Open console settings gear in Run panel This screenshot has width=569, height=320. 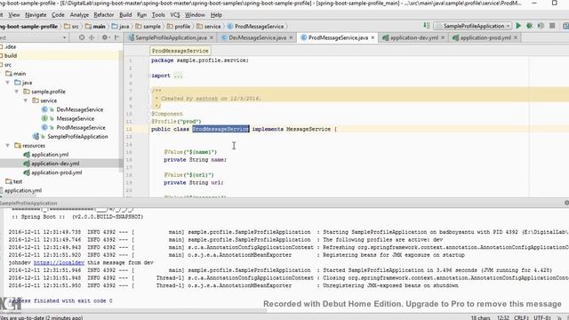pyautogui.click(x=566, y=204)
